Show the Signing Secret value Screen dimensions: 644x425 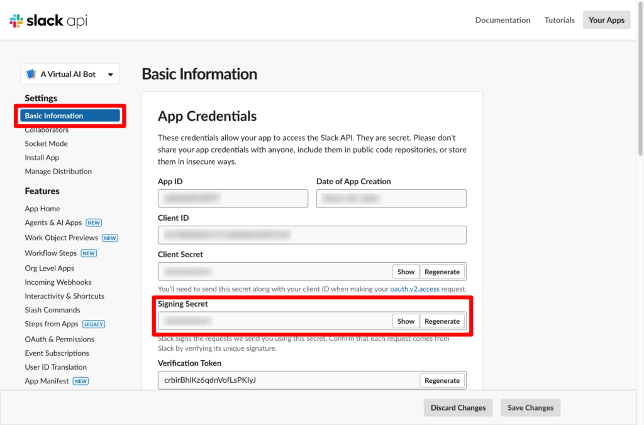point(406,321)
